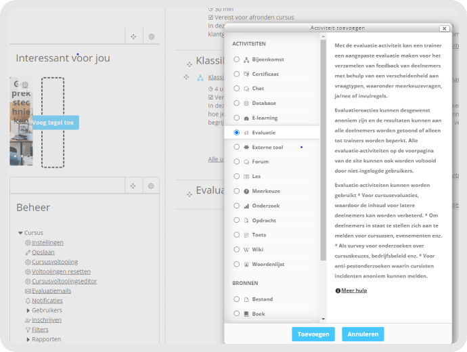
Task: Open Instellingen in the Beheer menu
Action: (x=47, y=242)
